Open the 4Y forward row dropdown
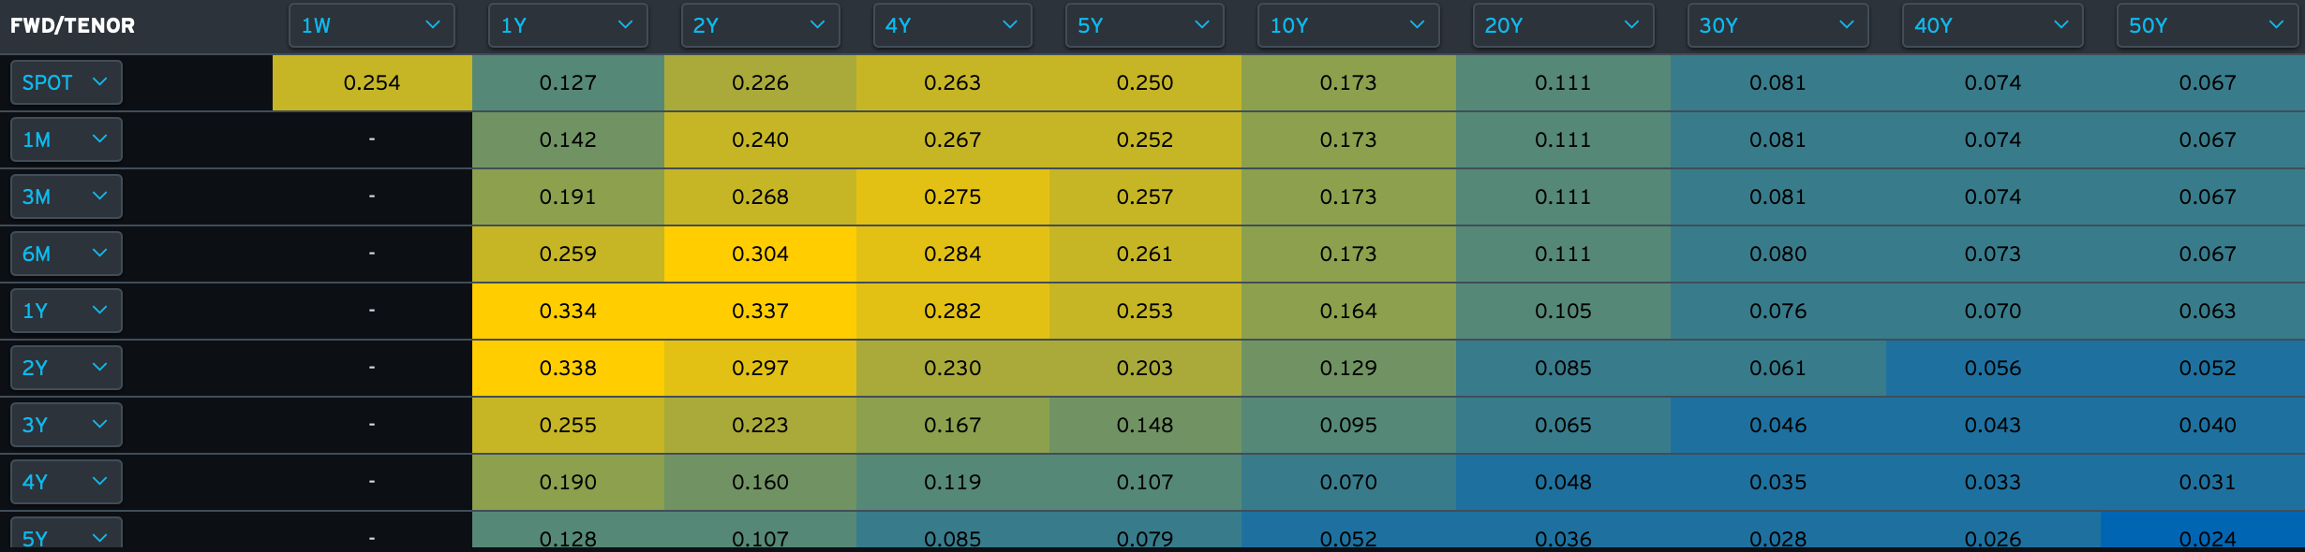 click(67, 482)
